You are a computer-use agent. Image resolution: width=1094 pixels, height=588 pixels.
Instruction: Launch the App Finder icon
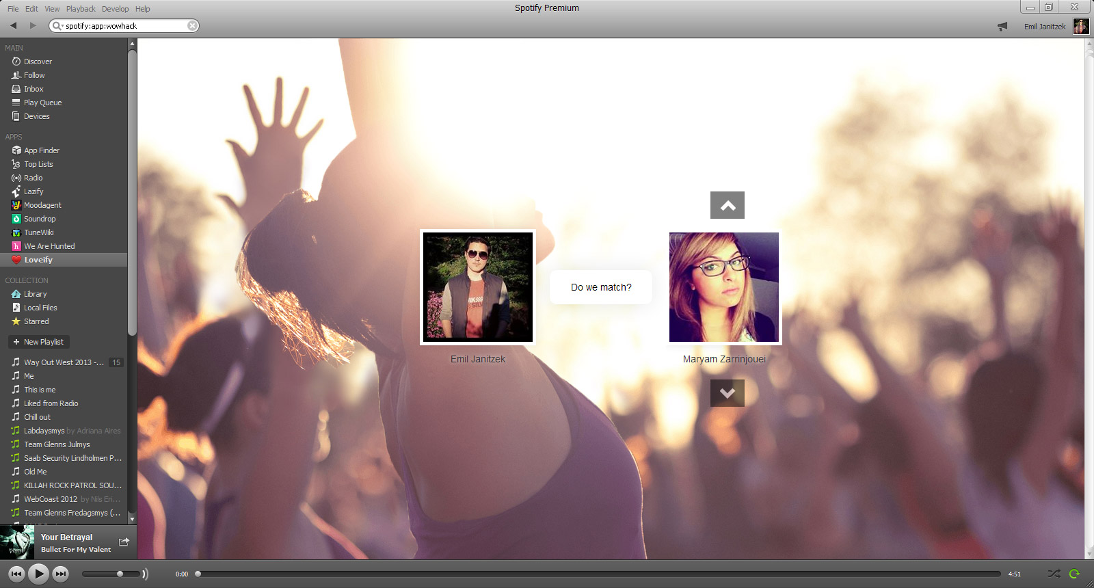16,150
